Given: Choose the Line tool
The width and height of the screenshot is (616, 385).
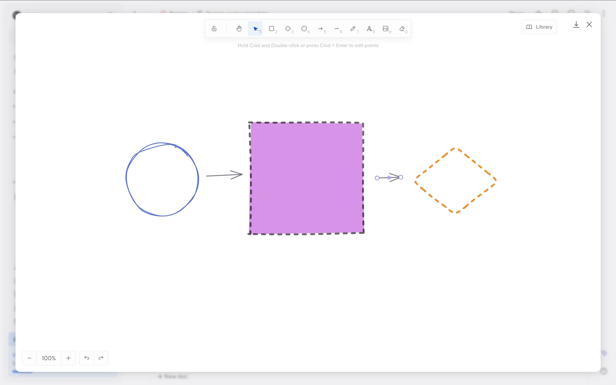Looking at the screenshot, I should [337, 29].
